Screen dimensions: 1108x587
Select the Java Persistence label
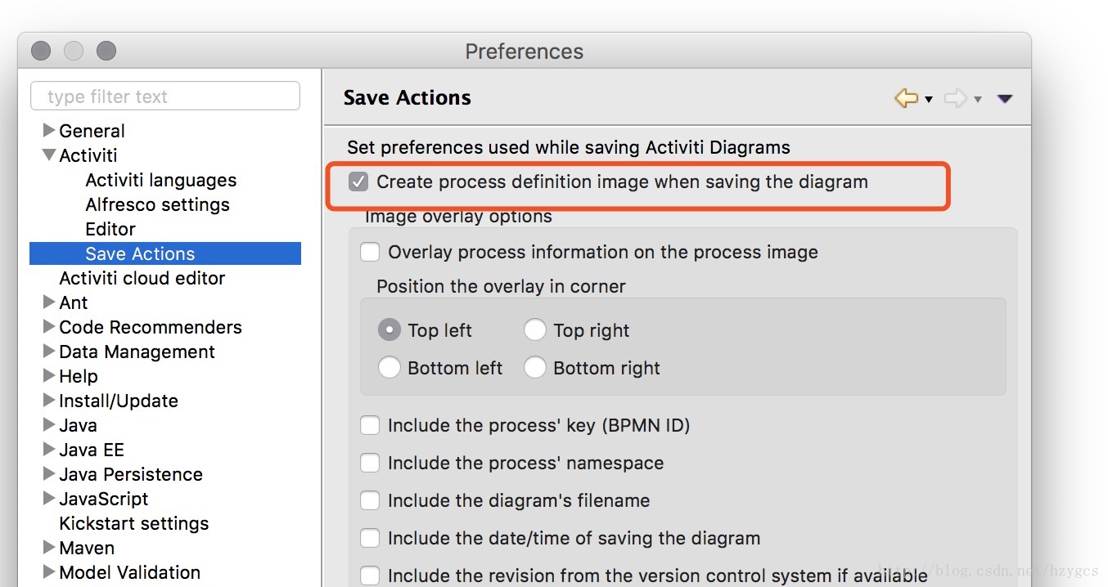click(131, 474)
